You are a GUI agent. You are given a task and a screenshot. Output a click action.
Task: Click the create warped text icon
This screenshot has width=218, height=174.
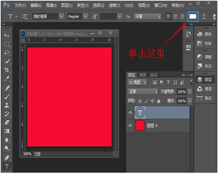tap(204, 16)
